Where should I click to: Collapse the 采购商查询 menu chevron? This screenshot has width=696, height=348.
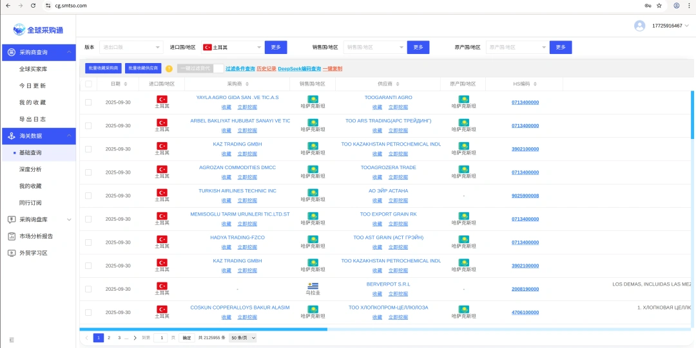tap(69, 52)
